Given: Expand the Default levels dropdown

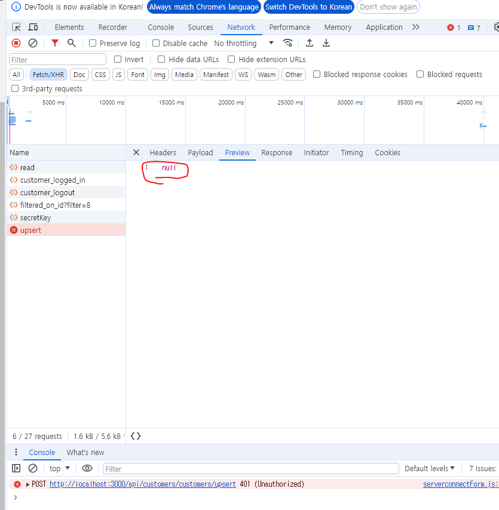Looking at the screenshot, I should click(x=430, y=469).
